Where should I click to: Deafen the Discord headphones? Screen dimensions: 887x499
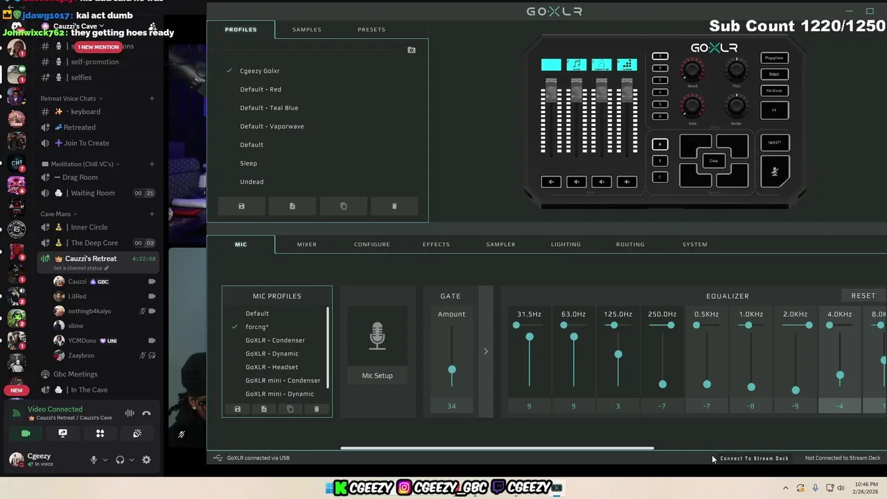[x=120, y=459]
